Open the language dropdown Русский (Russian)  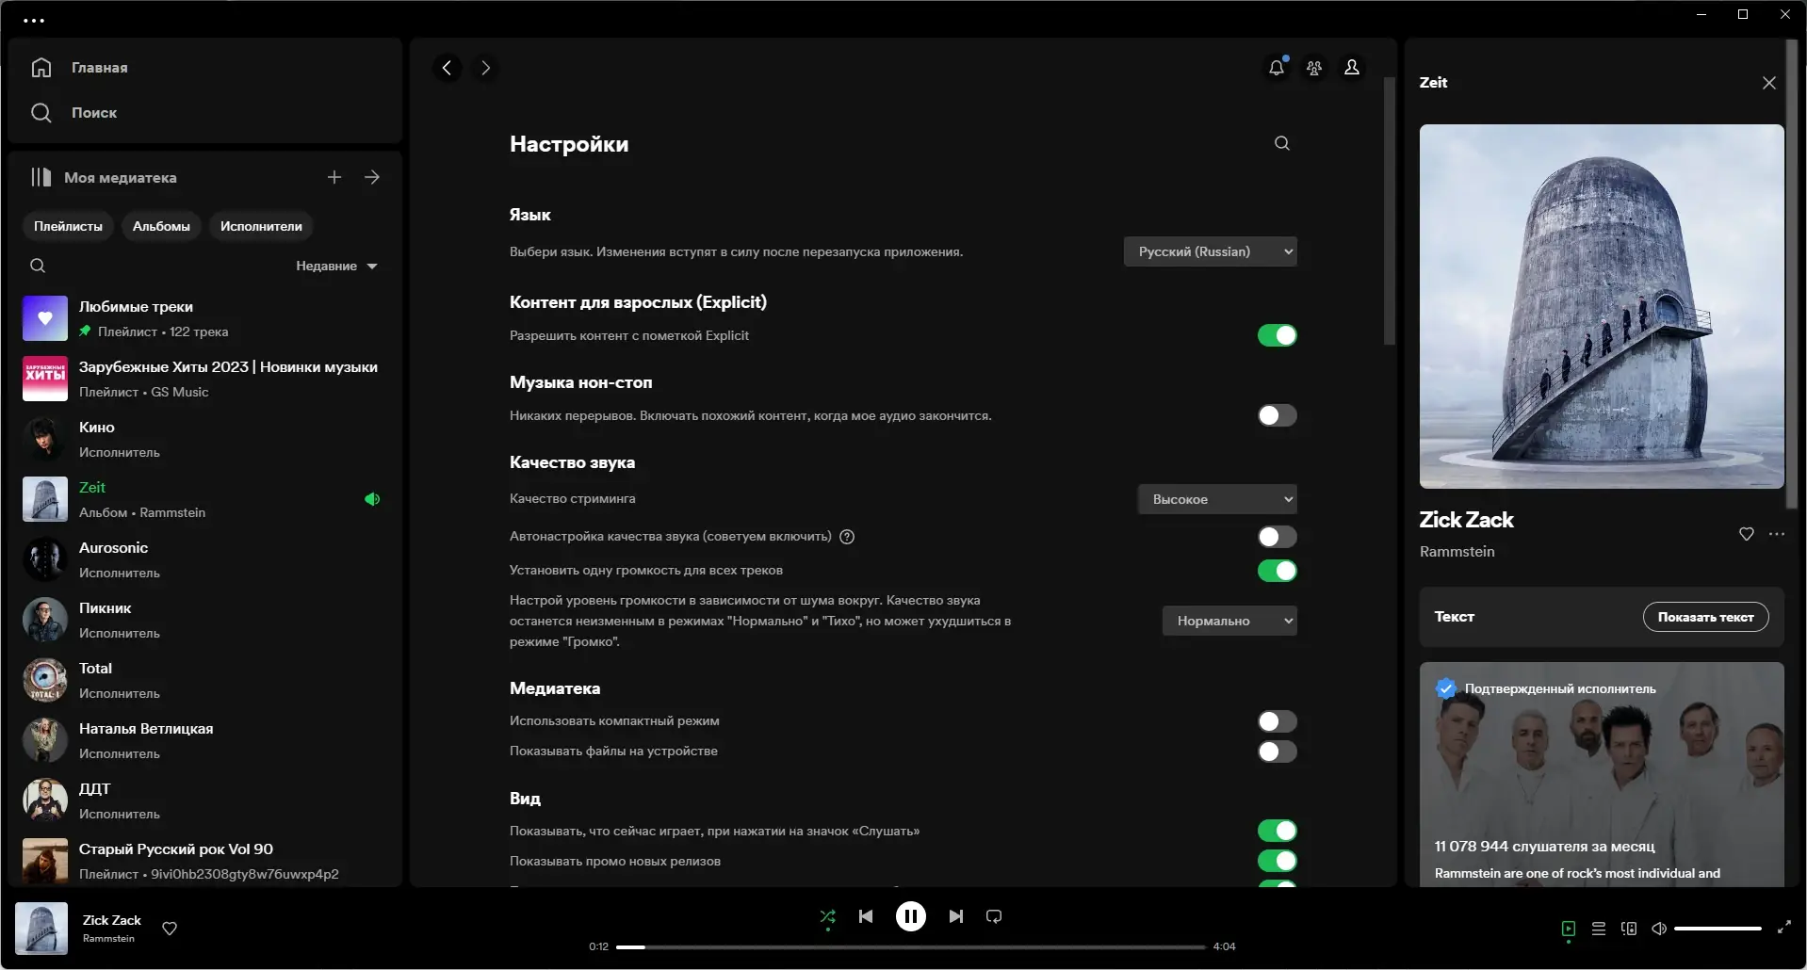[x=1211, y=251]
